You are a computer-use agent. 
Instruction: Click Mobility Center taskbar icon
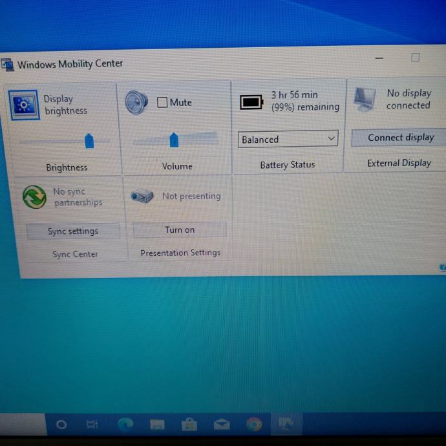click(x=286, y=424)
